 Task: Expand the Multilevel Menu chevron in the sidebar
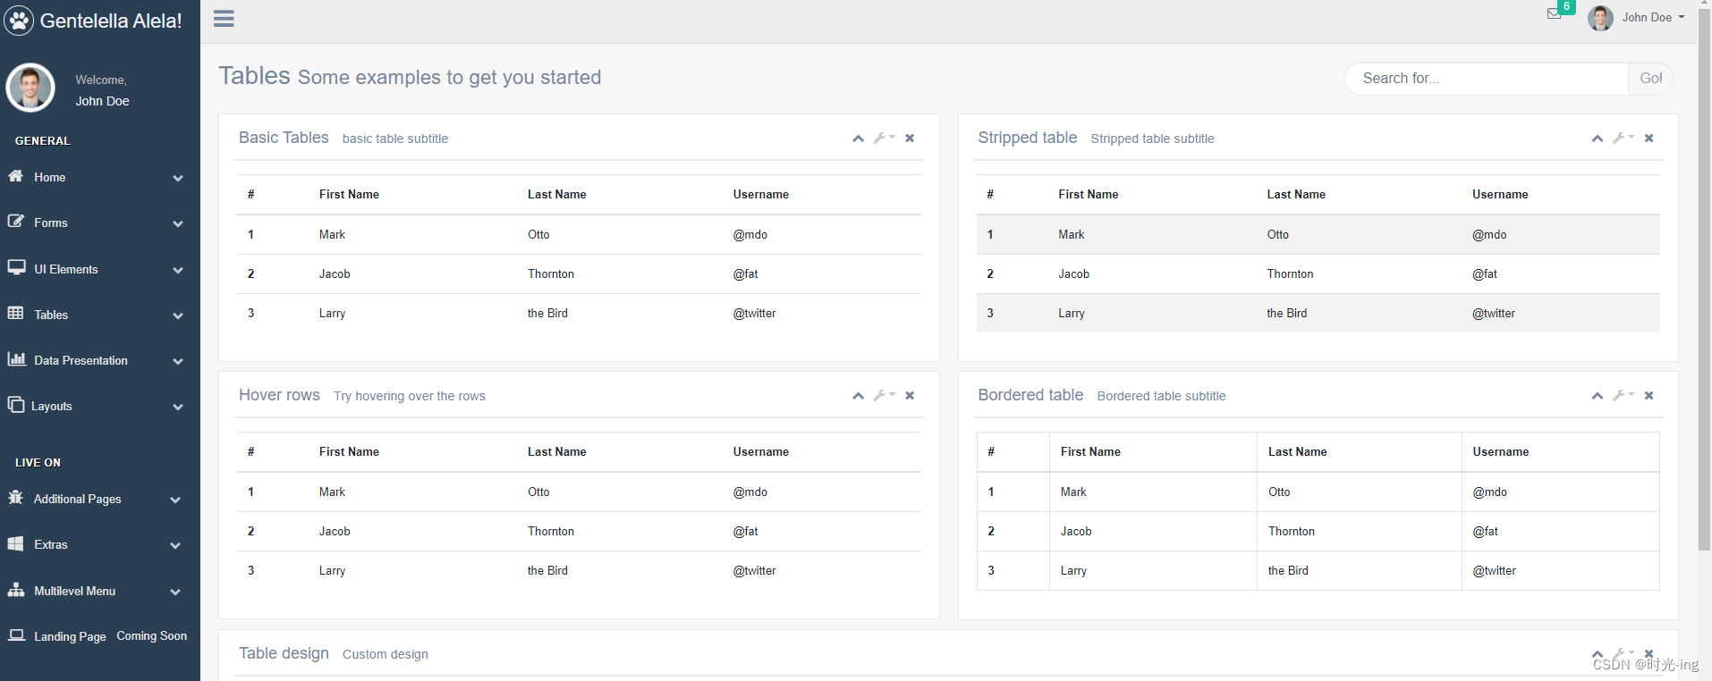coord(175,592)
